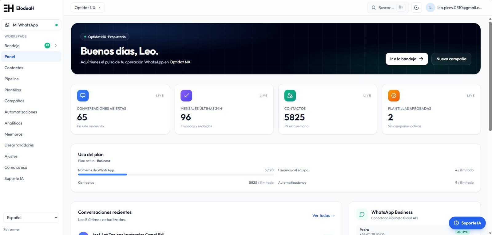Click Nueva campaña button
The image size is (492, 235).
[x=451, y=59]
